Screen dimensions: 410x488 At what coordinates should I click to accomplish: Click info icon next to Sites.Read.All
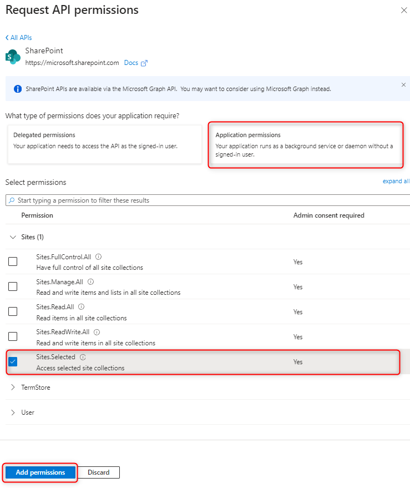(81, 306)
